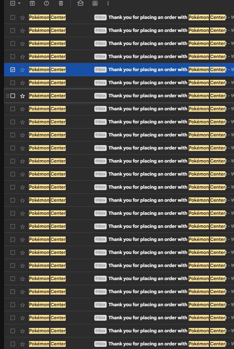This screenshot has width=234, height=349.
Task: Mark selected email as read with the envelope icon
Action: pos(81,3)
